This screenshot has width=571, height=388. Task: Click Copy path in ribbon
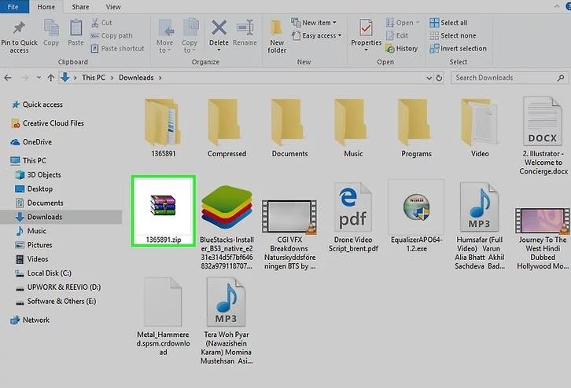click(112, 35)
